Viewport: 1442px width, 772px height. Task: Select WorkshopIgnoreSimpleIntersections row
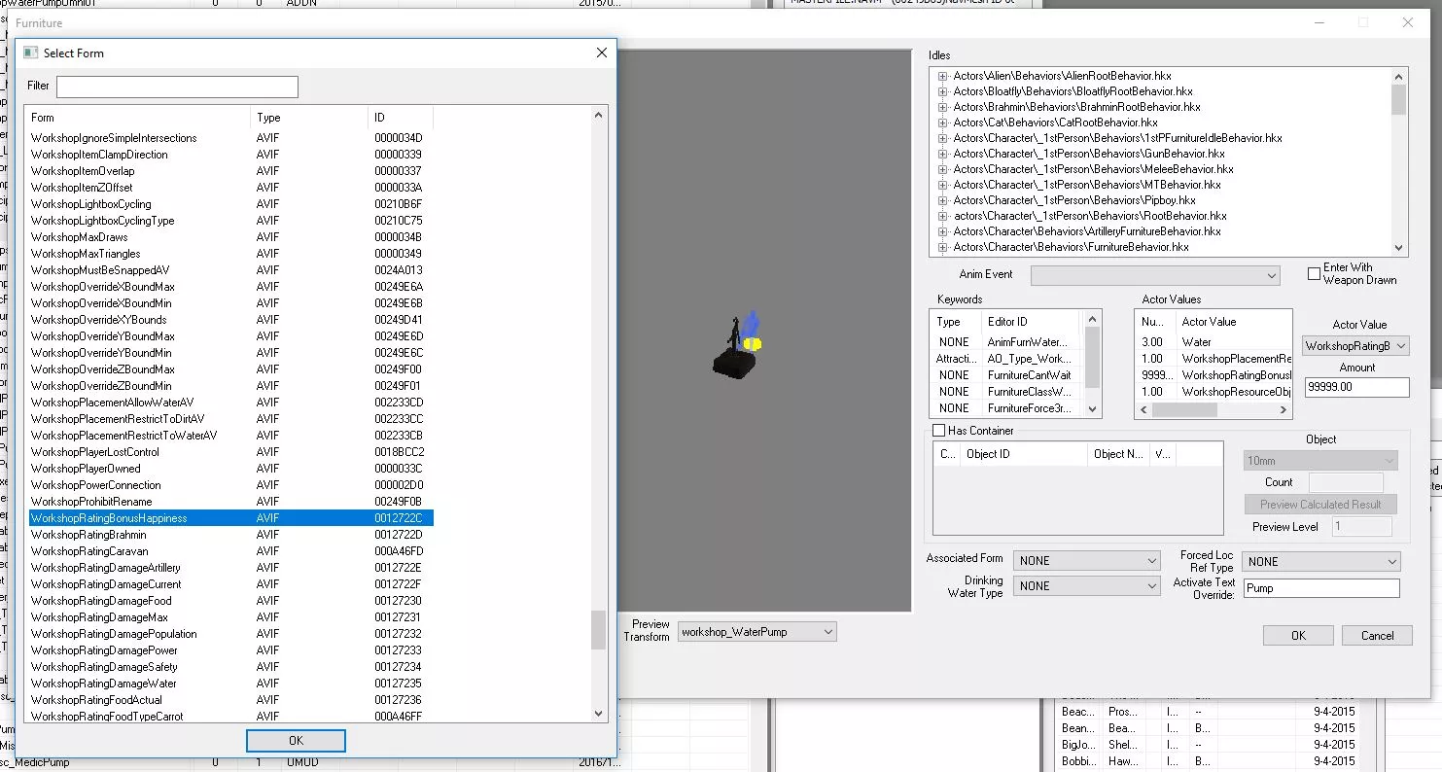(231, 138)
